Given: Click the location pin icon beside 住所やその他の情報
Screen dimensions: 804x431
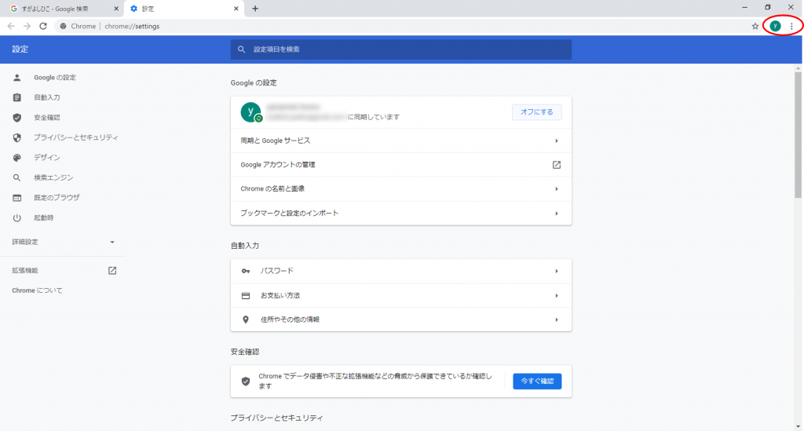Looking at the screenshot, I should 246,320.
